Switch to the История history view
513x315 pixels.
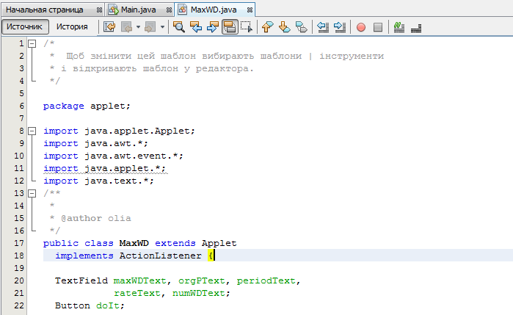[x=72, y=27]
